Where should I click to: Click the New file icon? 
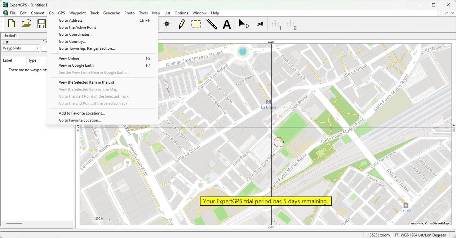point(12,24)
